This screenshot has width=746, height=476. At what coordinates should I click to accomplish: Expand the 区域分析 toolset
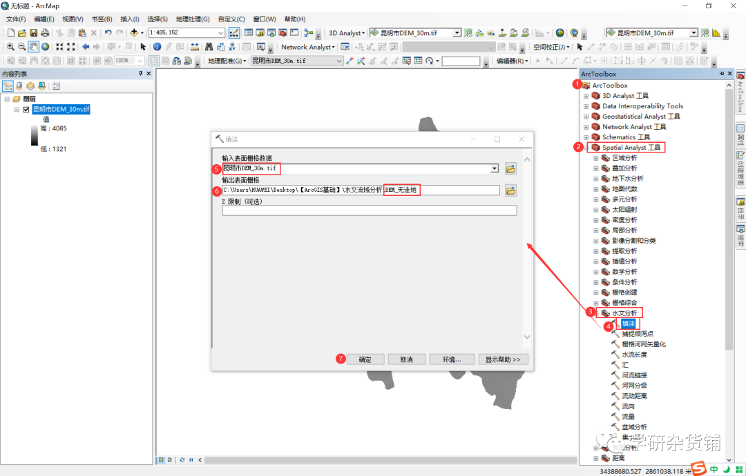pos(595,158)
